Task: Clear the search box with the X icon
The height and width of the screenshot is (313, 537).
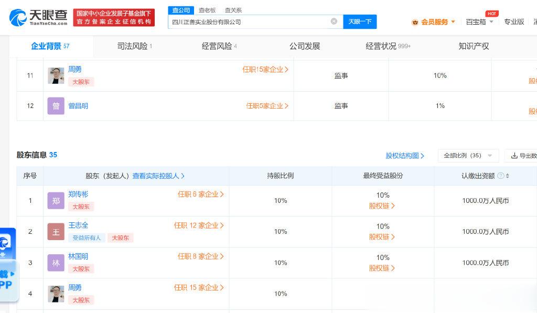Action: pyautogui.click(x=334, y=21)
